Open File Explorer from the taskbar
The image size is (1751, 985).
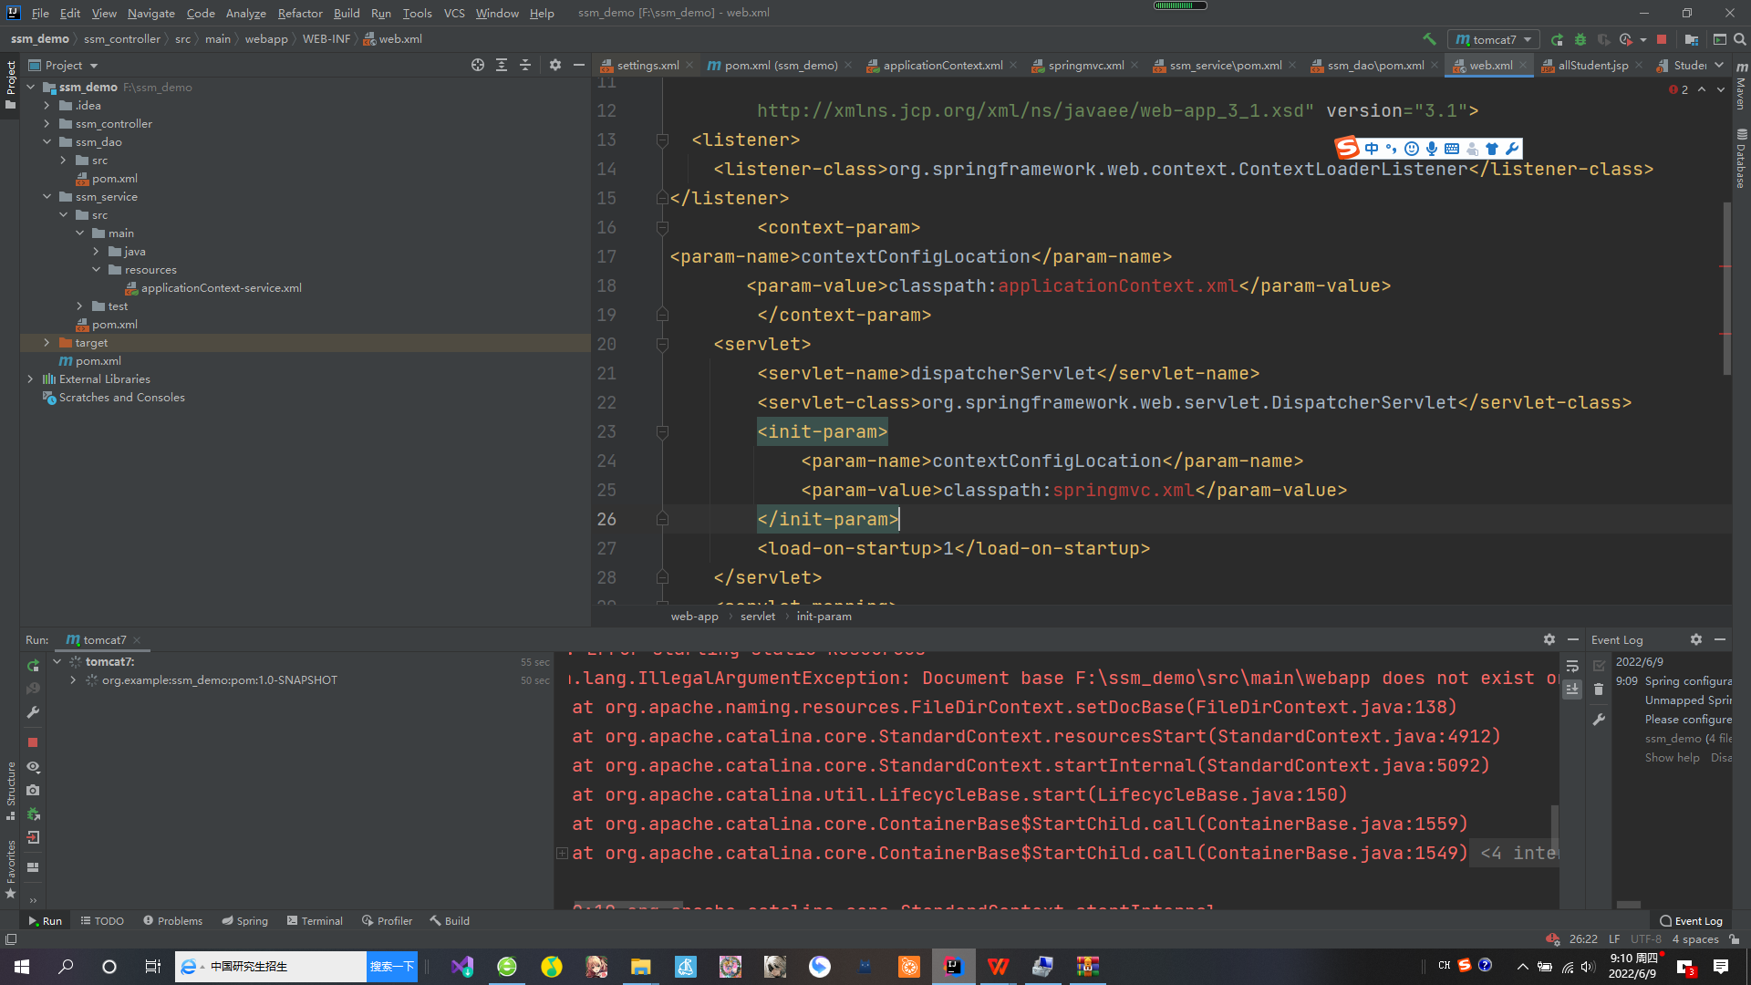[x=640, y=967]
